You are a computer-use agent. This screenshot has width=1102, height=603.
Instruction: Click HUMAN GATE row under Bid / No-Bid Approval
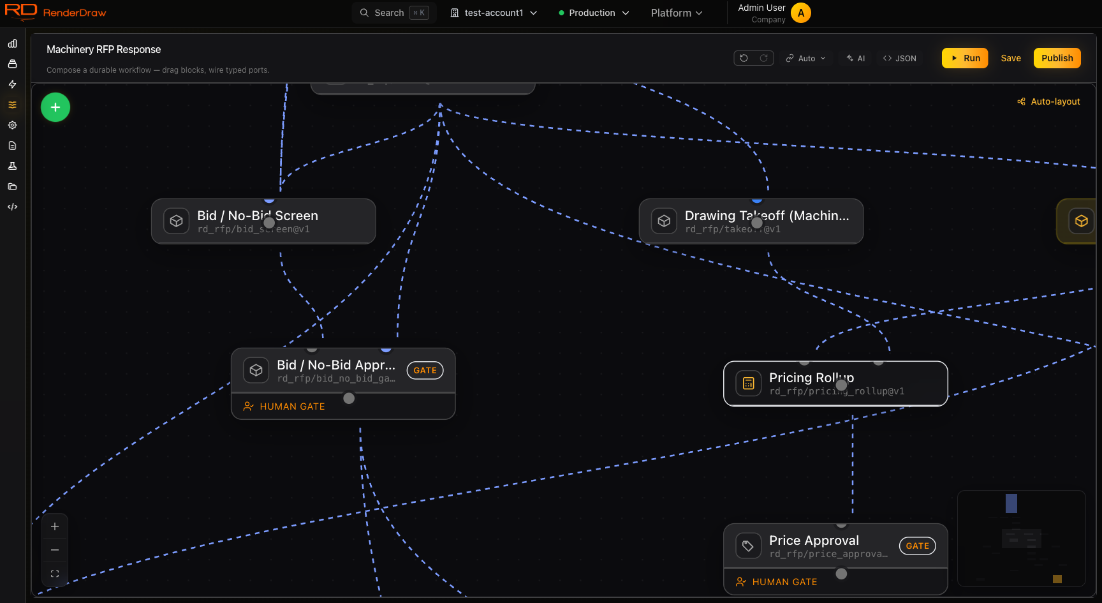(x=343, y=406)
